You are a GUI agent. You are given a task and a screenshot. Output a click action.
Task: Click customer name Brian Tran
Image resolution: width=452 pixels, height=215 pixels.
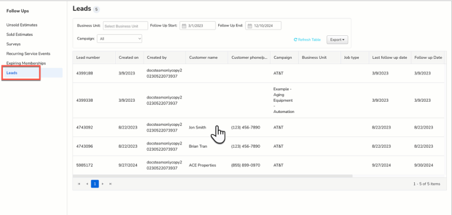coord(198,146)
